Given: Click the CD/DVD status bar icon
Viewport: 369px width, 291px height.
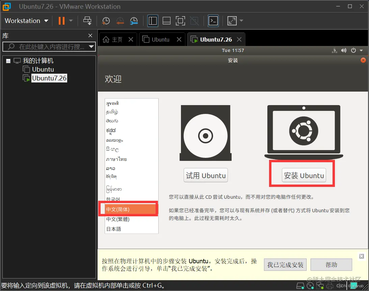Looking at the screenshot, I should coord(310,286).
